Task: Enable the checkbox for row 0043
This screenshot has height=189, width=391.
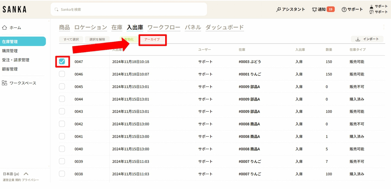Action: click(x=62, y=111)
